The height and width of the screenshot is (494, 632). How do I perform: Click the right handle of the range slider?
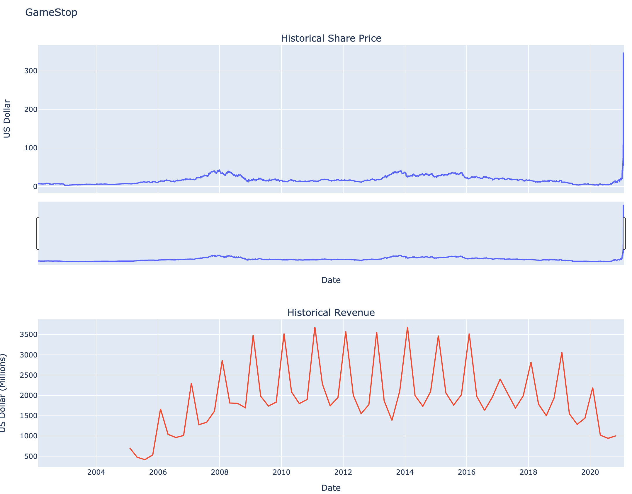click(x=624, y=234)
